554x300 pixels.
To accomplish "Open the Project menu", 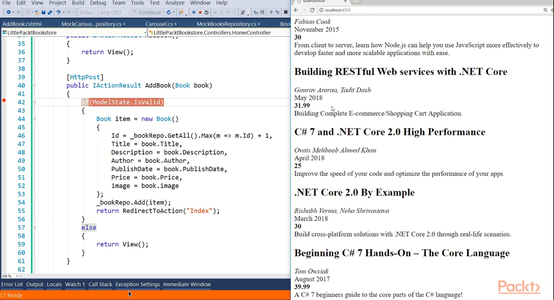I will coord(58,3).
